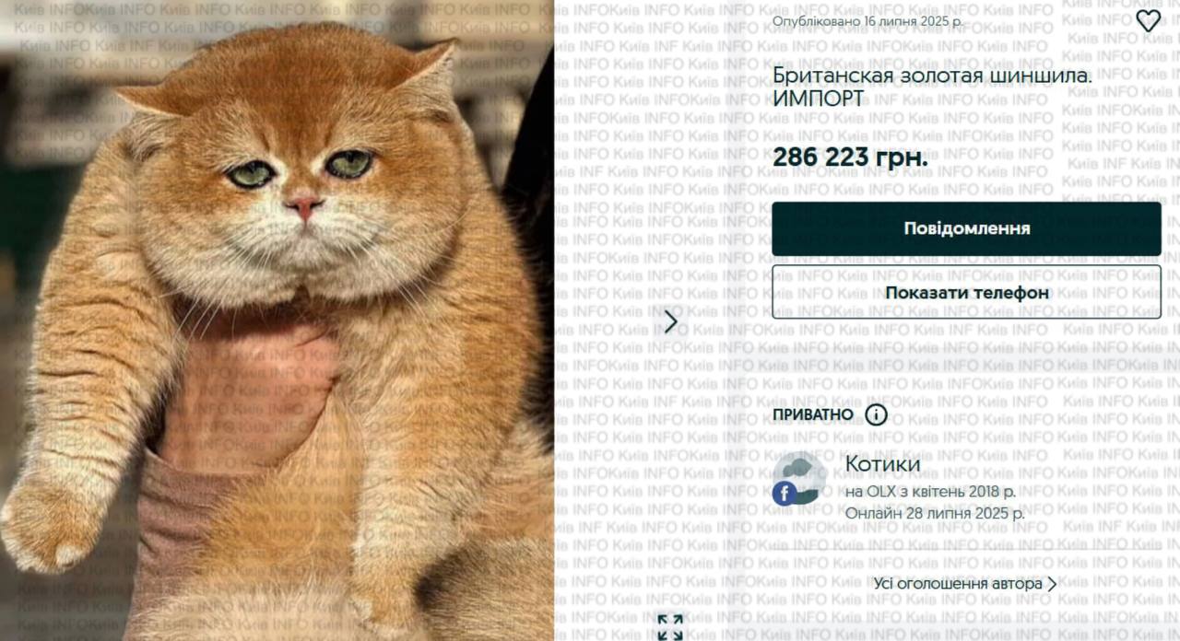The height and width of the screenshot is (641, 1180).
Task: Send message via Повідомлення button
Action: pos(966,228)
